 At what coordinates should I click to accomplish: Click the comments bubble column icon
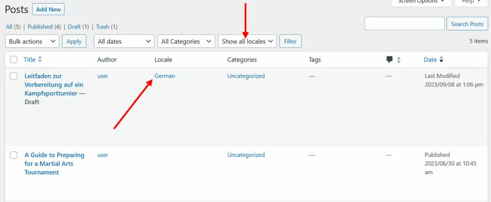tap(389, 60)
